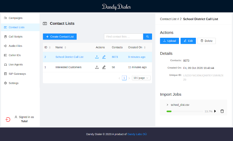Follow the Dandy Labs OÜ footer link
The width and height of the screenshot is (233, 141).
[x=137, y=134]
